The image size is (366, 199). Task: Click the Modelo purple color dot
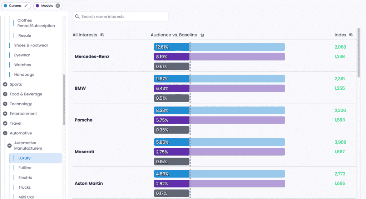click(x=37, y=6)
